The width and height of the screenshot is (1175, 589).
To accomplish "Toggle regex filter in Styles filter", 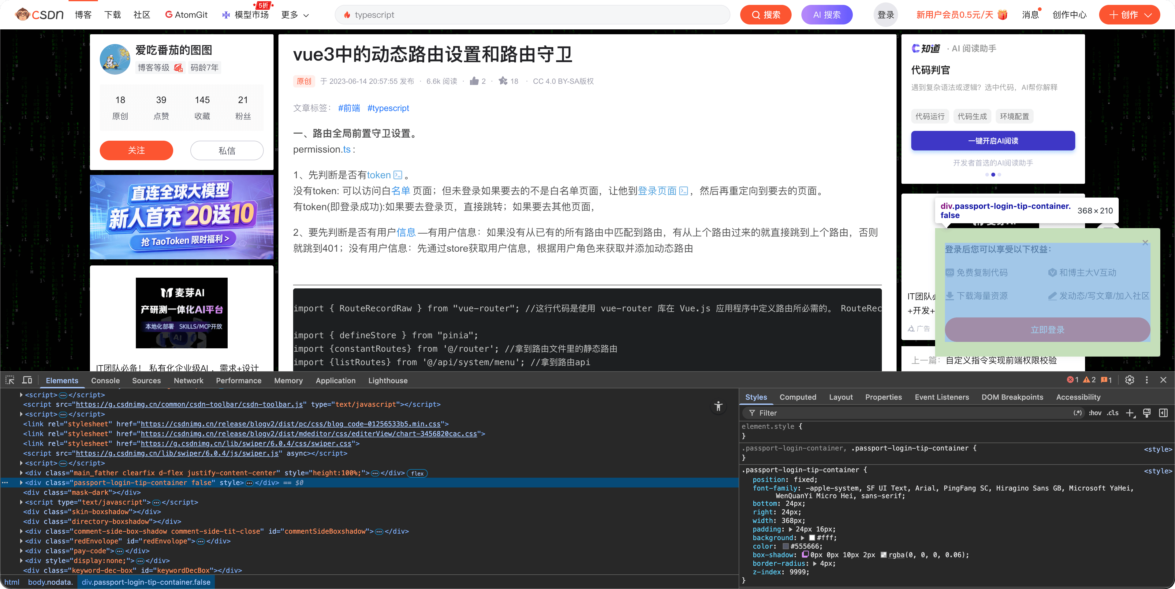I will tap(1077, 413).
